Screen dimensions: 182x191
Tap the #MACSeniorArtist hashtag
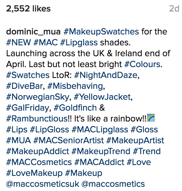point(68,141)
